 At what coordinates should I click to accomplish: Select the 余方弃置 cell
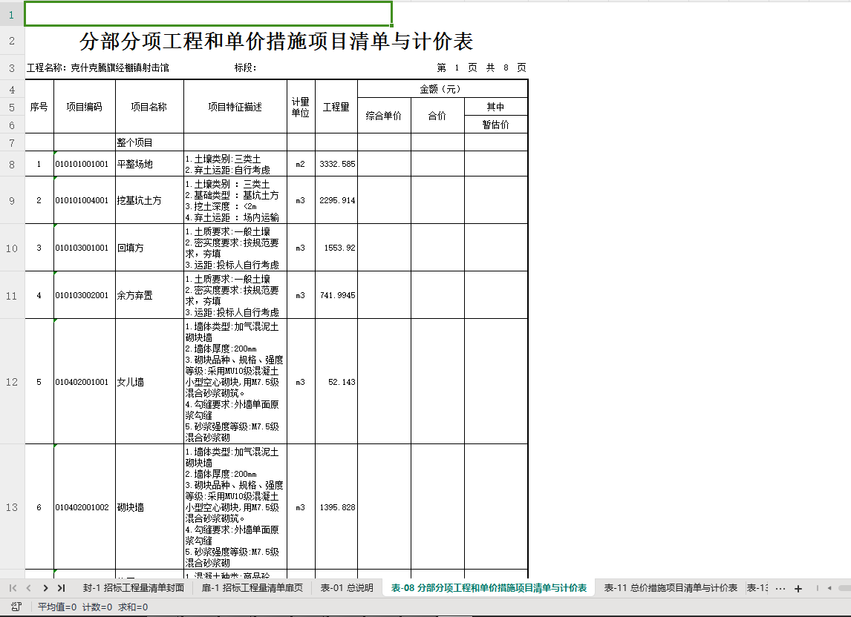149,295
